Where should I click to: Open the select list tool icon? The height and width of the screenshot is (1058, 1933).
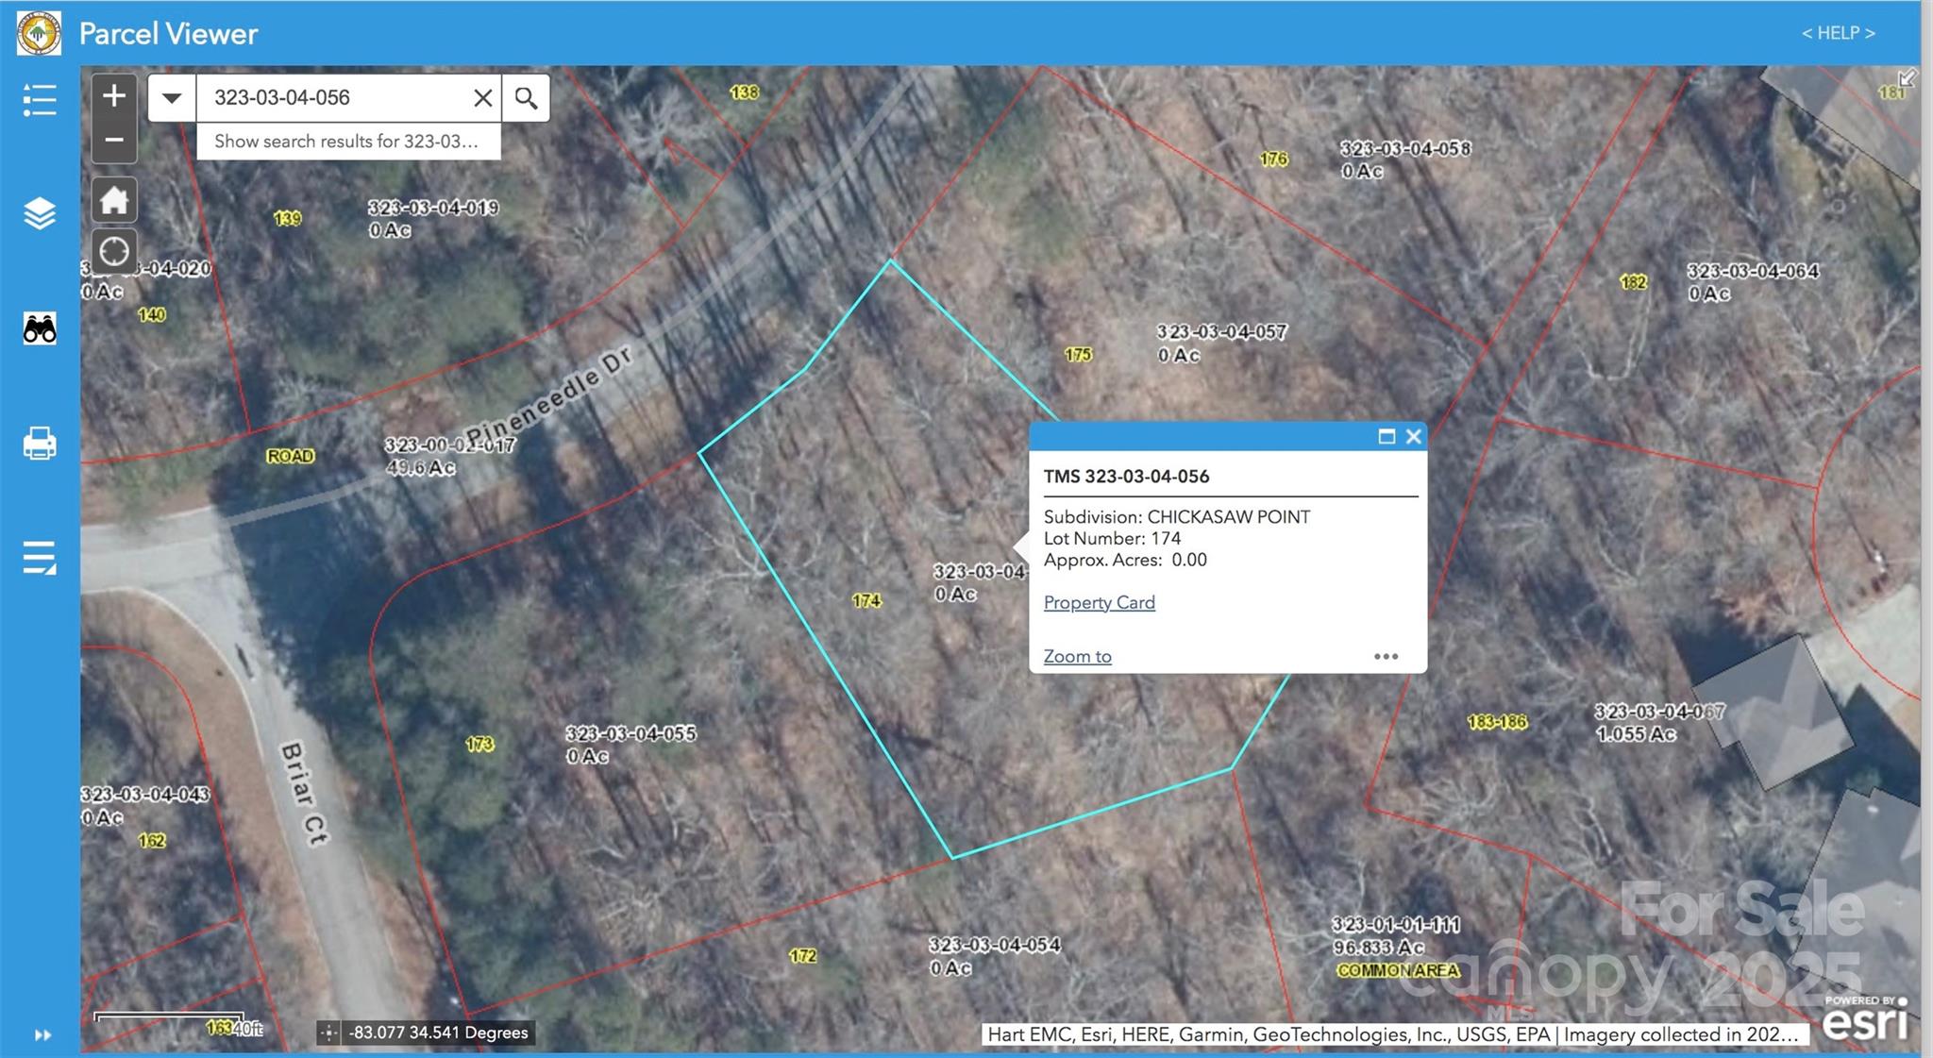point(40,558)
